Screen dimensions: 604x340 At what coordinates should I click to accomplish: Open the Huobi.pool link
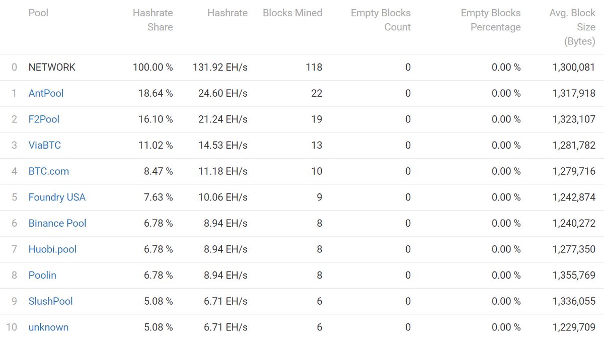tap(52, 249)
